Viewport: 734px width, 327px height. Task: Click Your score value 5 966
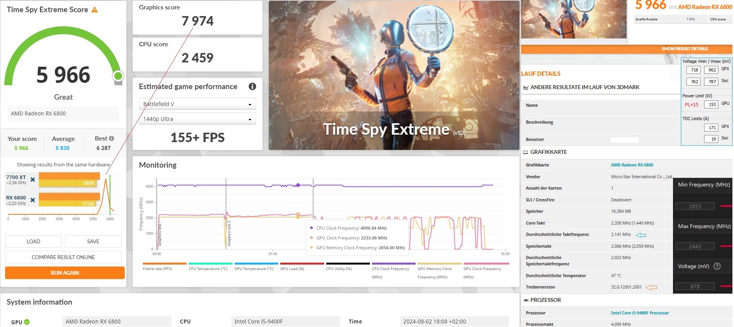(x=22, y=148)
